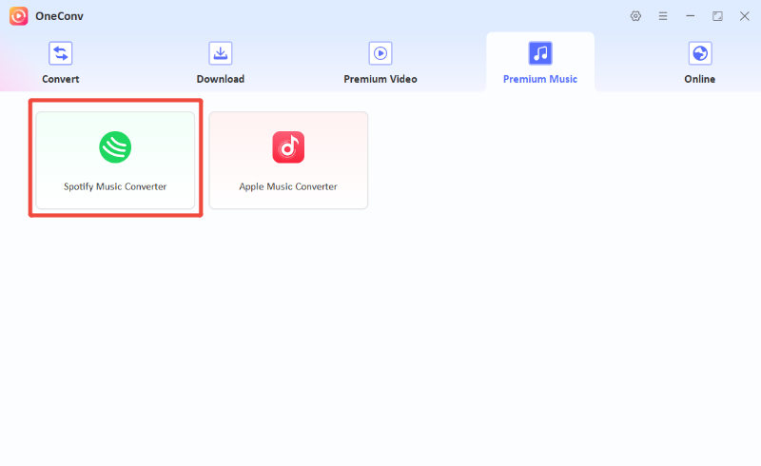Image resolution: width=761 pixels, height=466 pixels.
Task: Open Spotify Music Converter text label
Action: coord(115,186)
